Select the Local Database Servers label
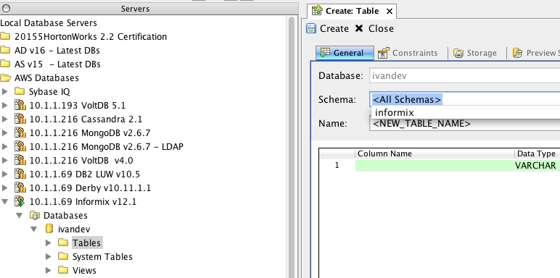This screenshot has width=560, height=278. pos(49,23)
